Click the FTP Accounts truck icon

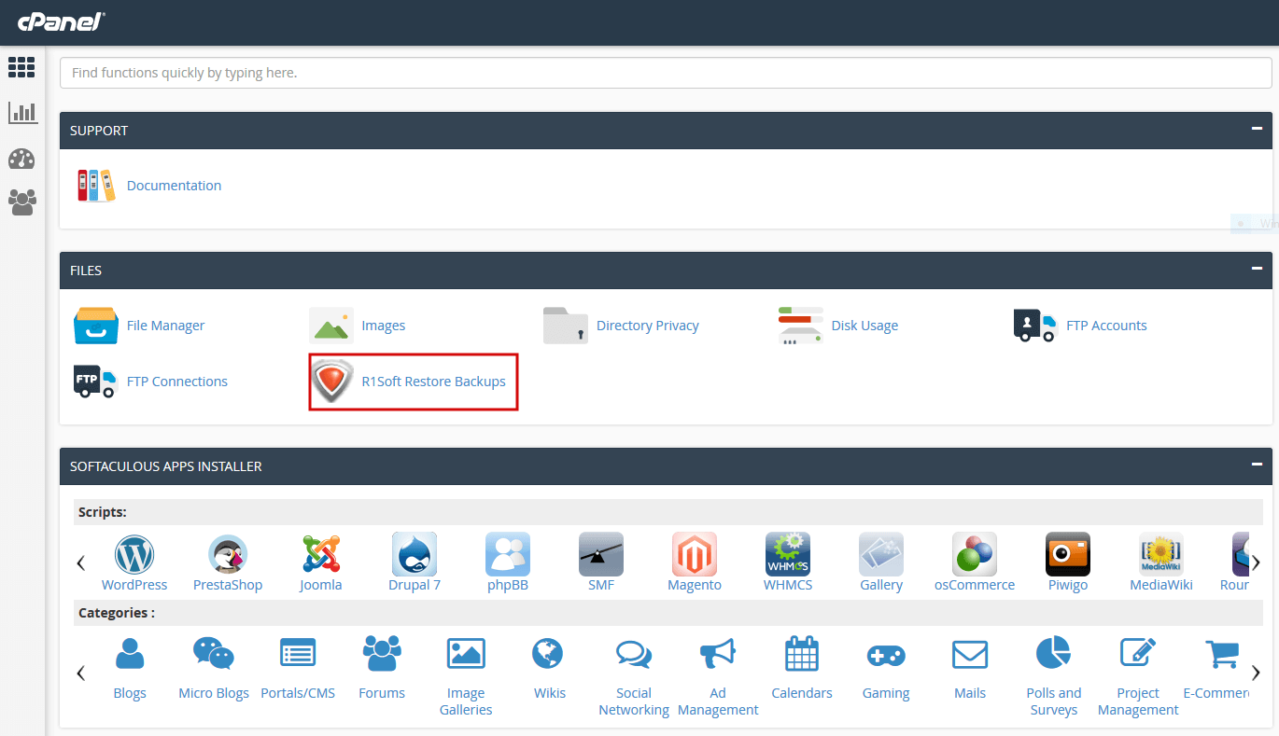(x=1033, y=325)
